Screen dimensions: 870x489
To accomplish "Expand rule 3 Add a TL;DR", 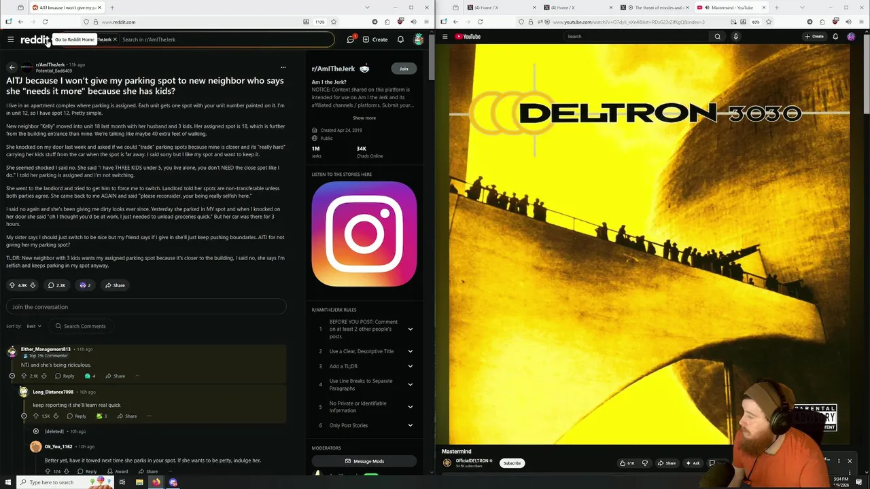I will click(x=410, y=366).
